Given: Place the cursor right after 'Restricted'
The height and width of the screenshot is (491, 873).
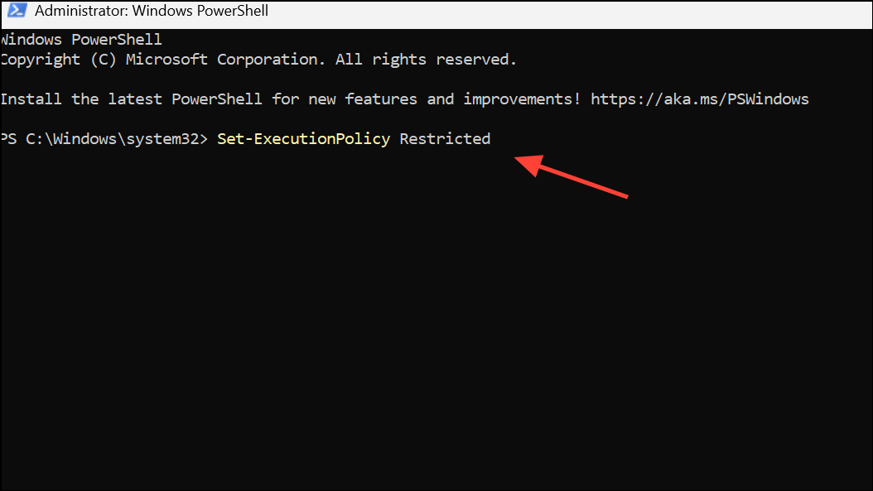Looking at the screenshot, I should tap(492, 138).
